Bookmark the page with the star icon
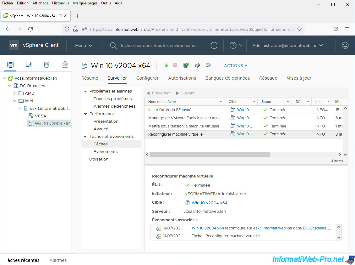Viewport: 355px width, 265px height. coord(299,29)
